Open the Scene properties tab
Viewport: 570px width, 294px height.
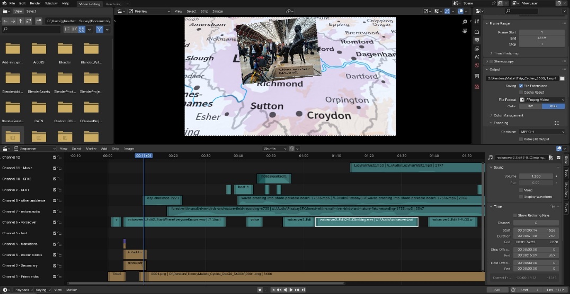point(477,57)
